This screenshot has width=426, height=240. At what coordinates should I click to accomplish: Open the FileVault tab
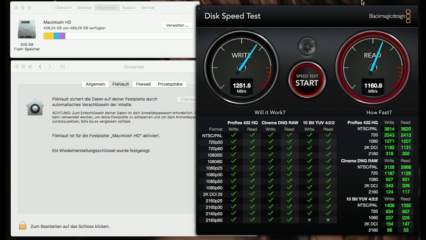[x=120, y=84]
